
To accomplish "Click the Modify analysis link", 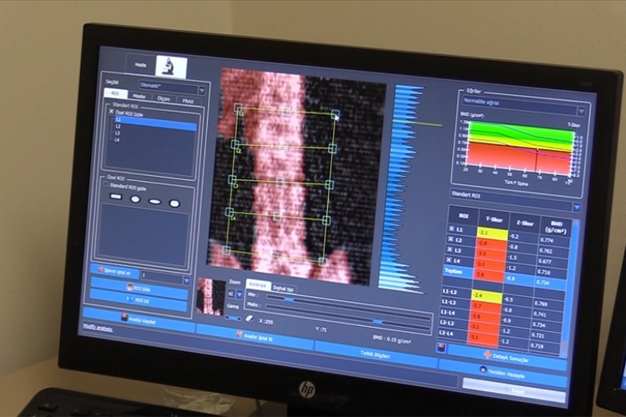I will coord(98,328).
